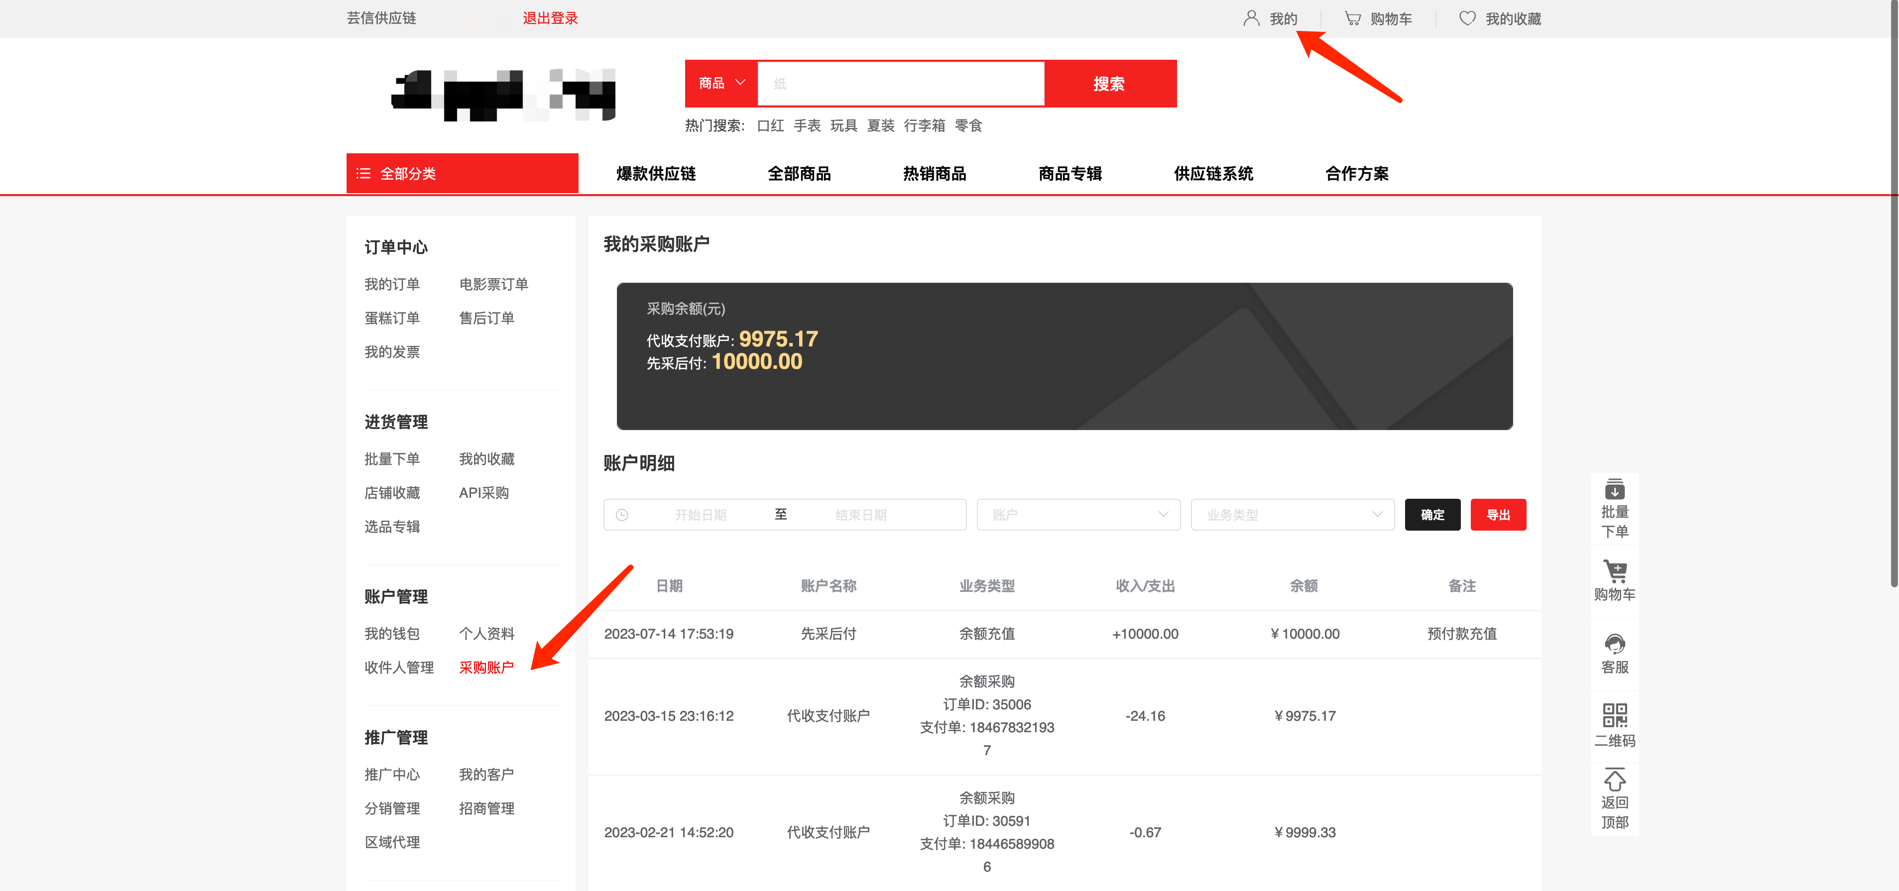1899x891 pixels.
Task: Contact 客服 via the headset icon
Action: click(1614, 645)
